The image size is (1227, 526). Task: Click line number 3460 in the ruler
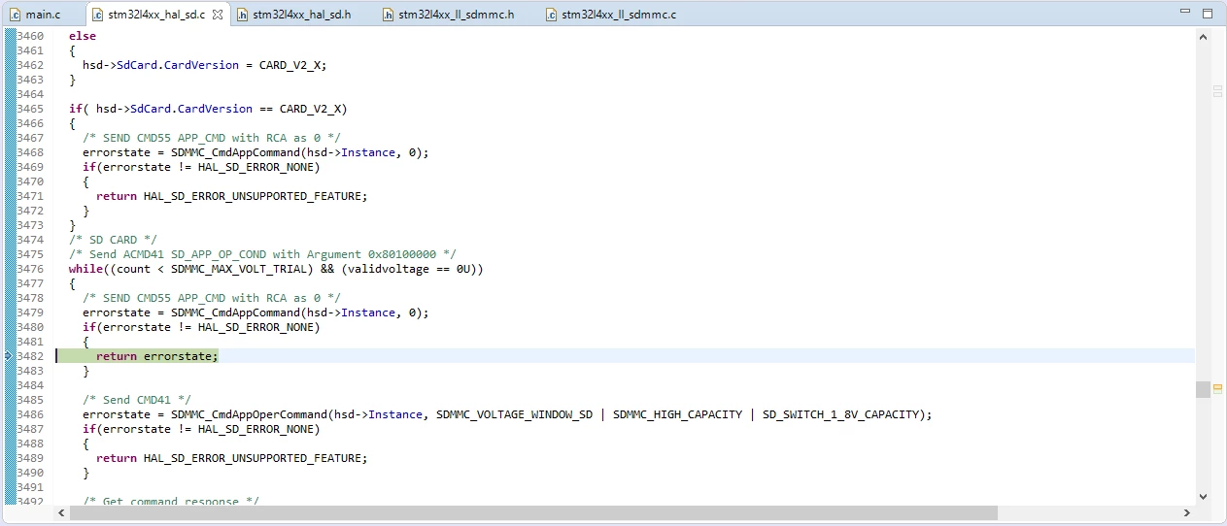30,36
